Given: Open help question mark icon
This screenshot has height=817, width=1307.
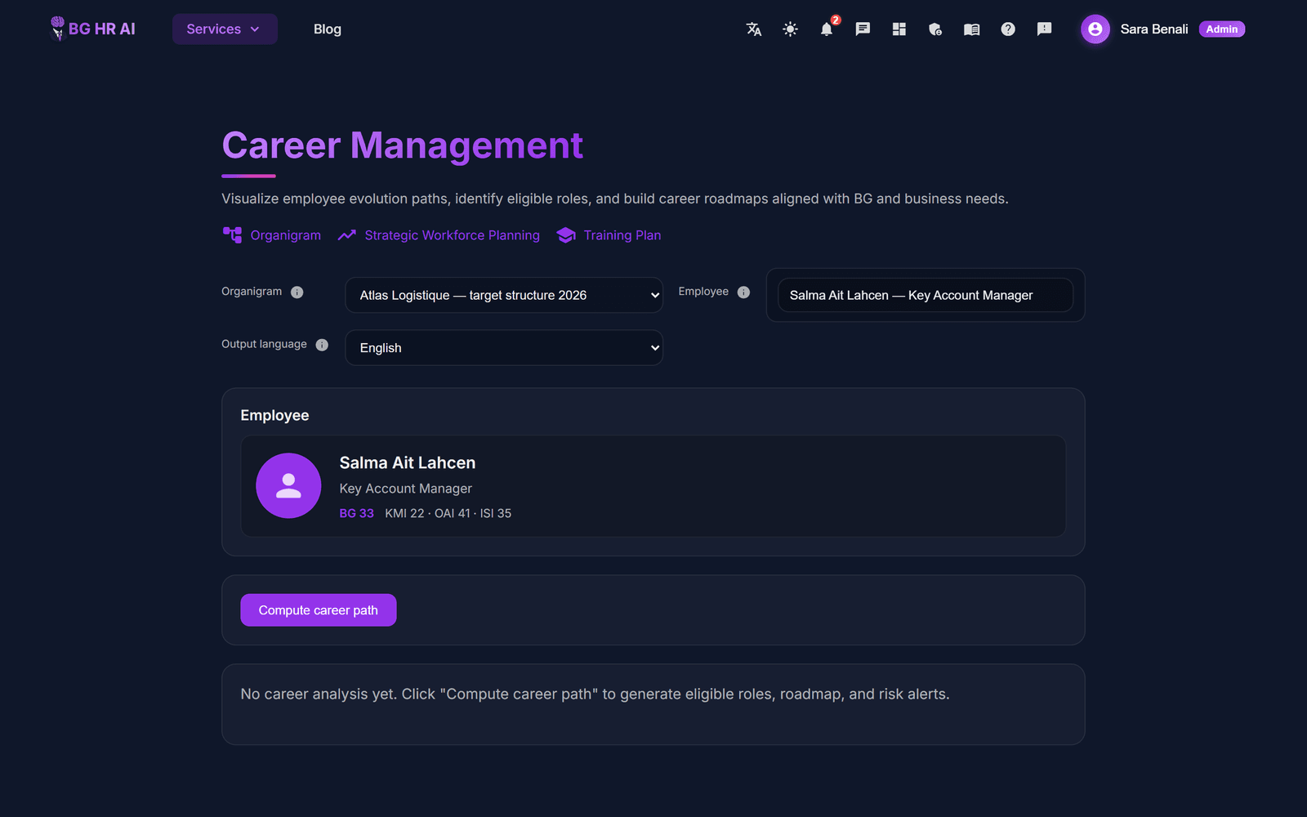Looking at the screenshot, I should [x=1008, y=29].
